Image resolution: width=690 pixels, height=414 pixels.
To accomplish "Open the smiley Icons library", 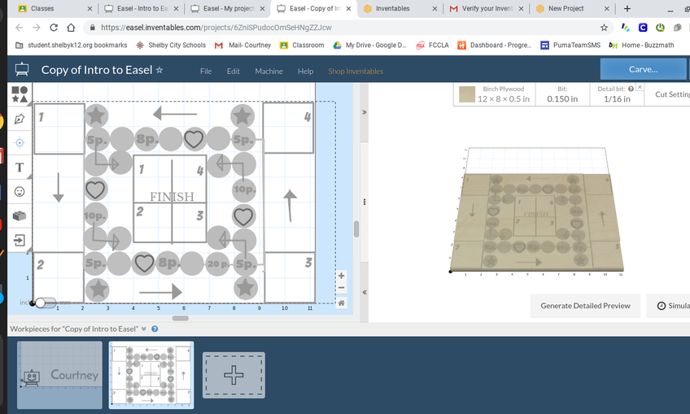I will [x=20, y=191].
